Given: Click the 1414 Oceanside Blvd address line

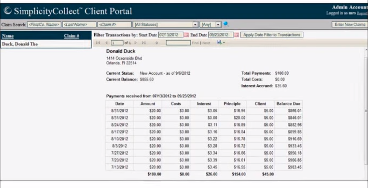Looking at the screenshot, I should pos(124,58).
